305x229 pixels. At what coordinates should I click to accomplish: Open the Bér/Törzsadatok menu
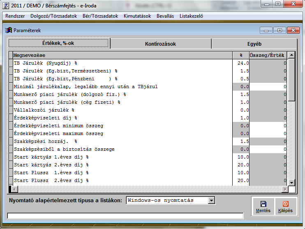[100, 16]
